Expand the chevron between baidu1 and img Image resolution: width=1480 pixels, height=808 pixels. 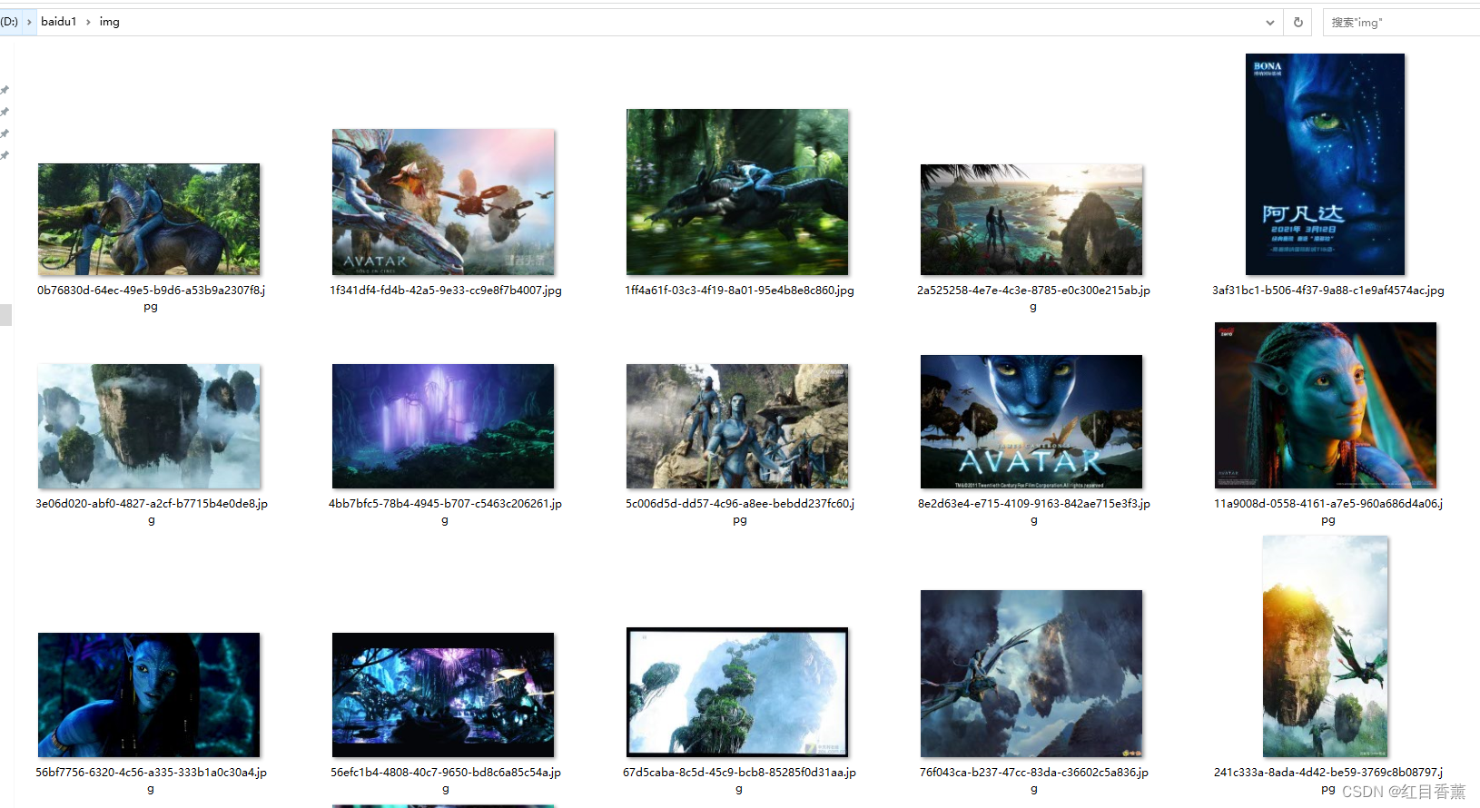[x=88, y=22]
